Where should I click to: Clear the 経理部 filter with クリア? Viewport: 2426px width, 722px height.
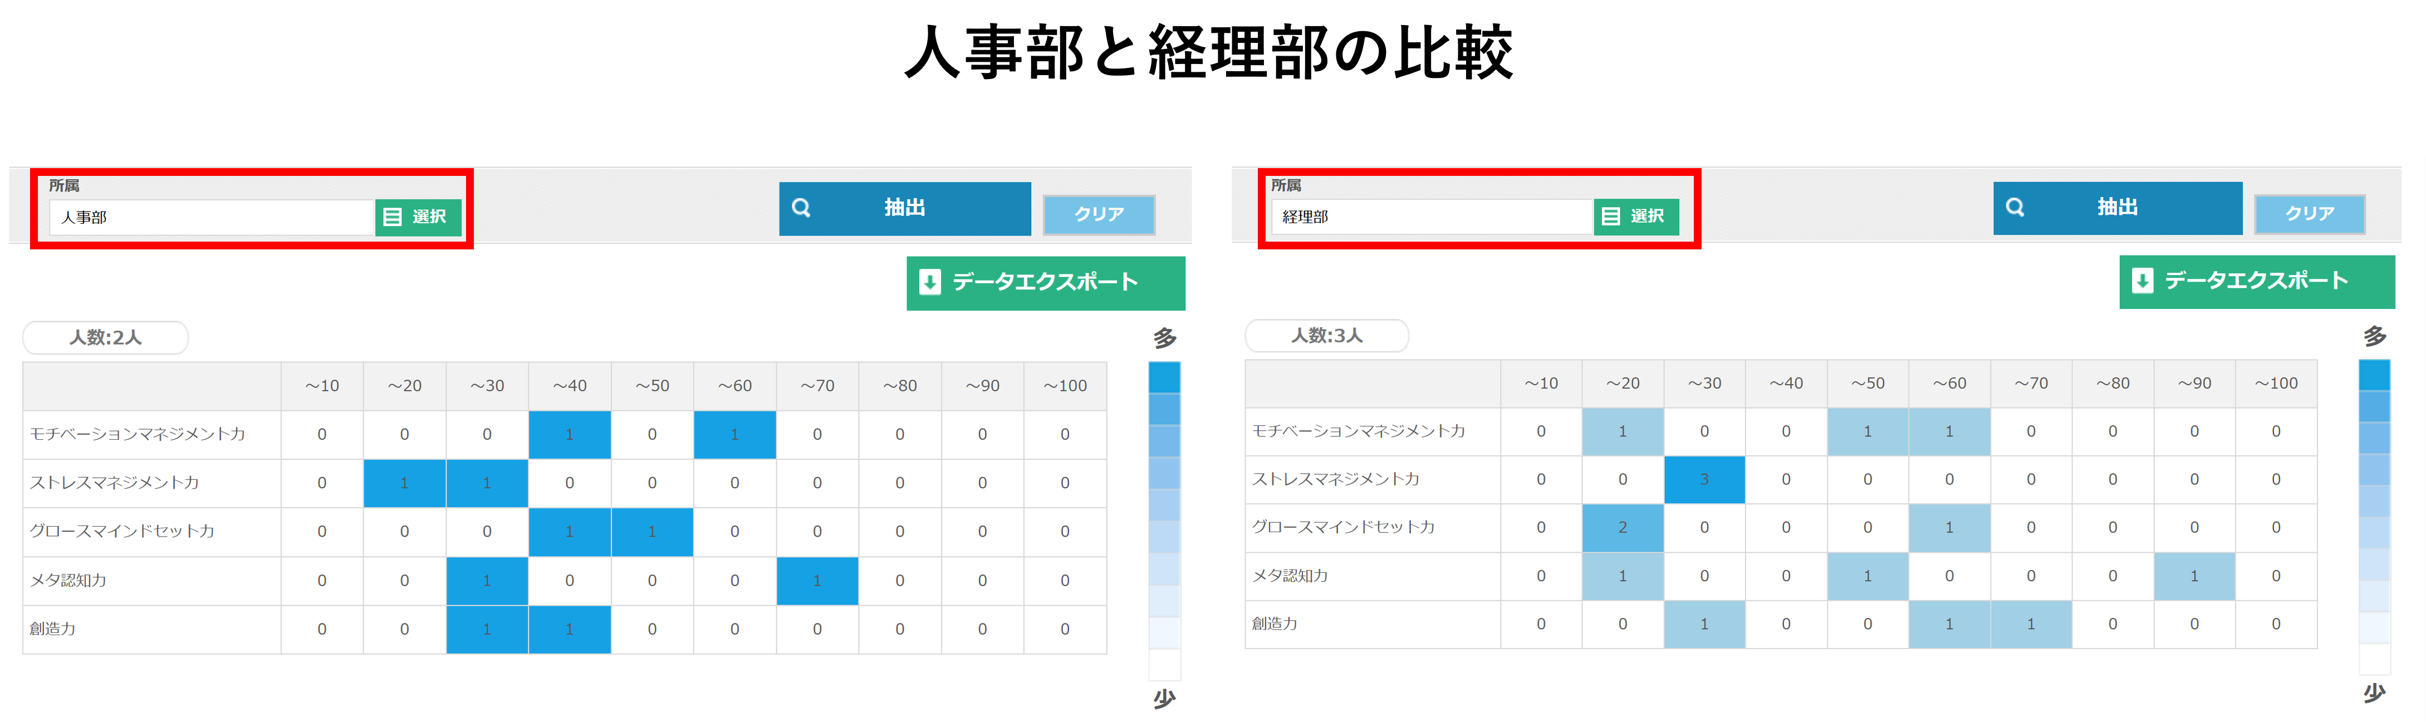[x=2310, y=214]
